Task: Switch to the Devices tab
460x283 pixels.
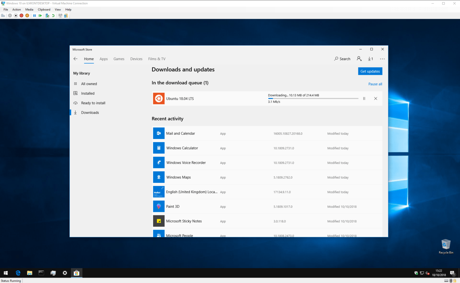Action: pyautogui.click(x=136, y=59)
